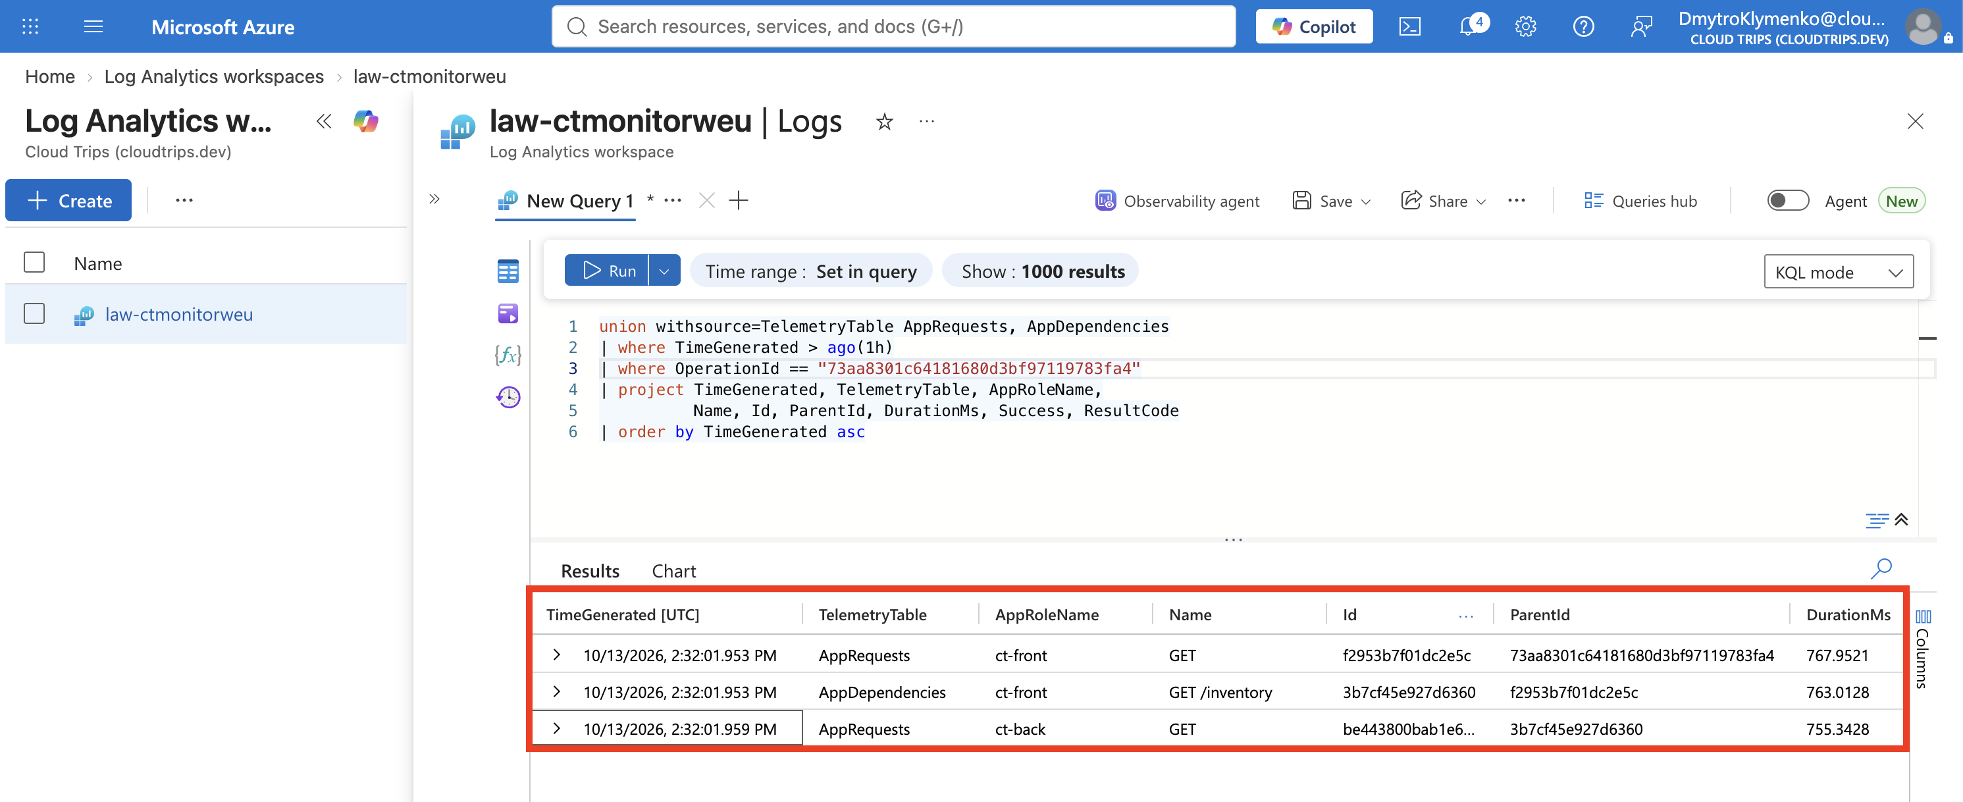
Task: Open more options beside the Logs title
Action: (x=927, y=121)
